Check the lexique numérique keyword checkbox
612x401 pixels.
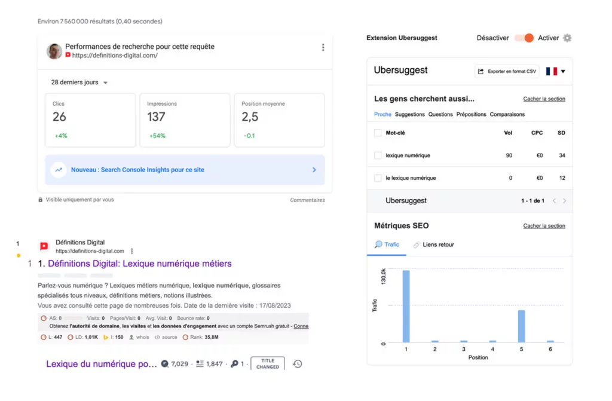(x=378, y=155)
